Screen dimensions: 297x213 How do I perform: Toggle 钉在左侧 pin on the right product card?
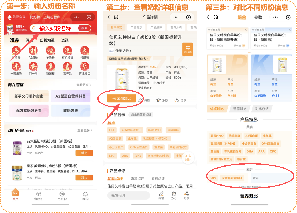click(258, 29)
